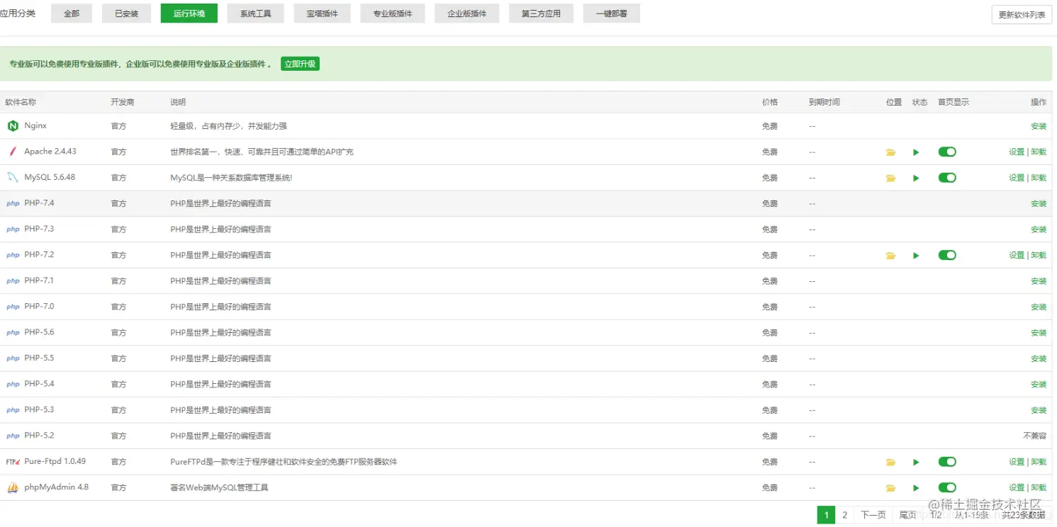Click 卸载 for phpMyAdmin 4.8

(1039, 487)
